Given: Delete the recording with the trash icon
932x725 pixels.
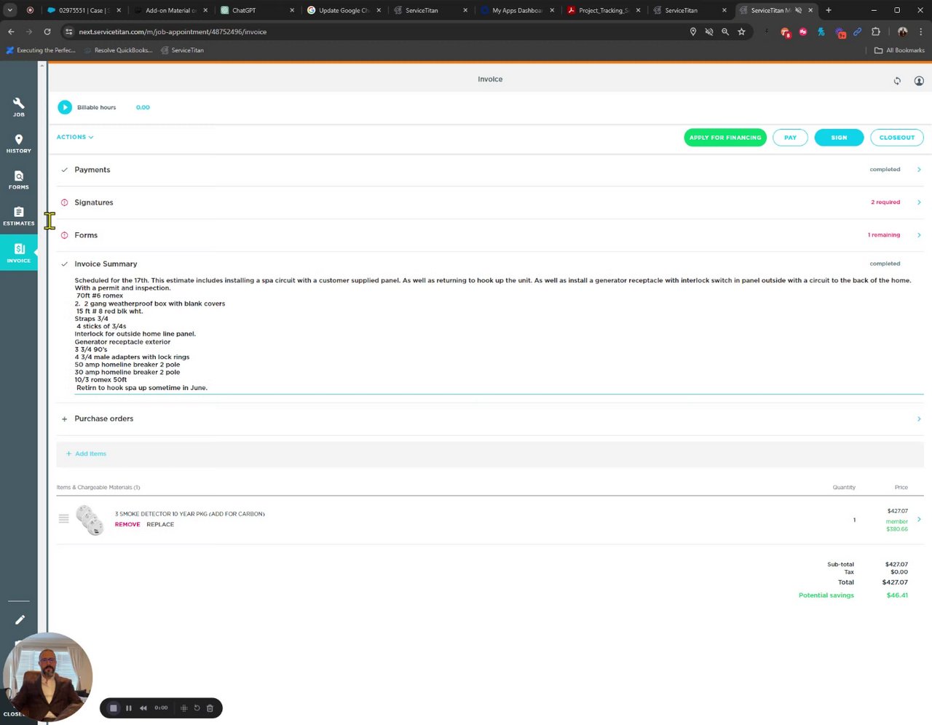Looking at the screenshot, I should click(x=210, y=708).
